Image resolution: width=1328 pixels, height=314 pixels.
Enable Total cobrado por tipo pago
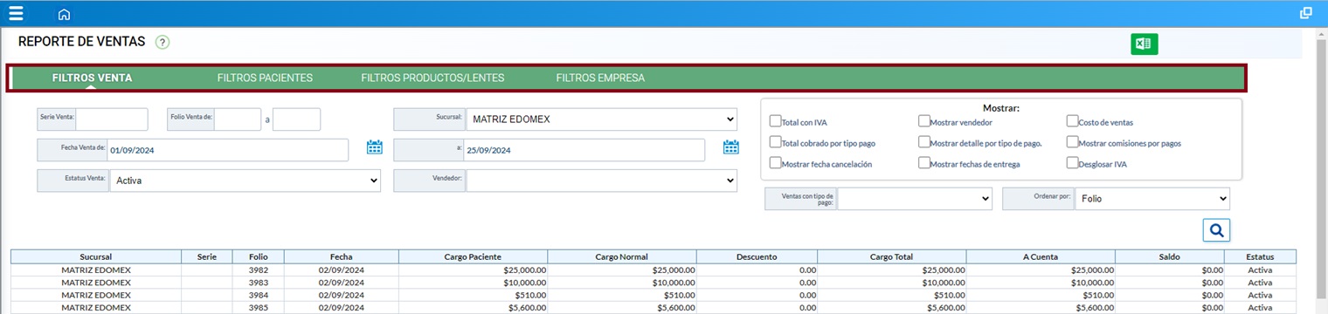pyautogui.click(x=775, y=141)
